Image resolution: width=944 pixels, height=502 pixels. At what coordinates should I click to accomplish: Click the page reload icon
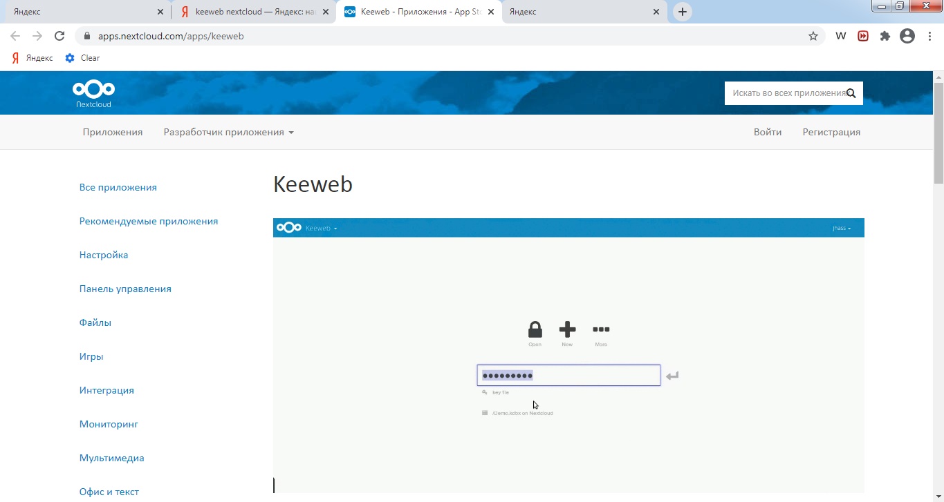click(59, 35)
